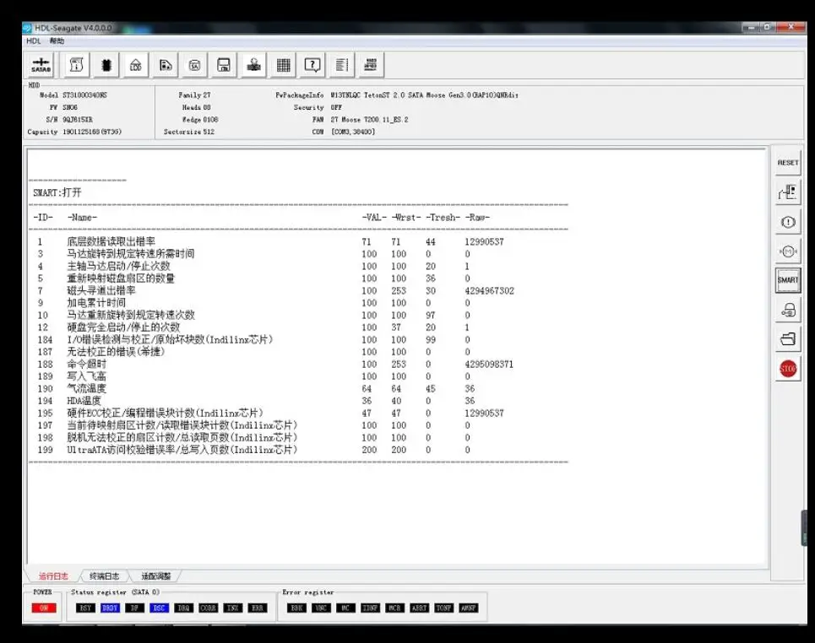815x643 pixels.
Task: Open the 帮助 help menu
Action: pyautogui.click(x=57, y=41)
